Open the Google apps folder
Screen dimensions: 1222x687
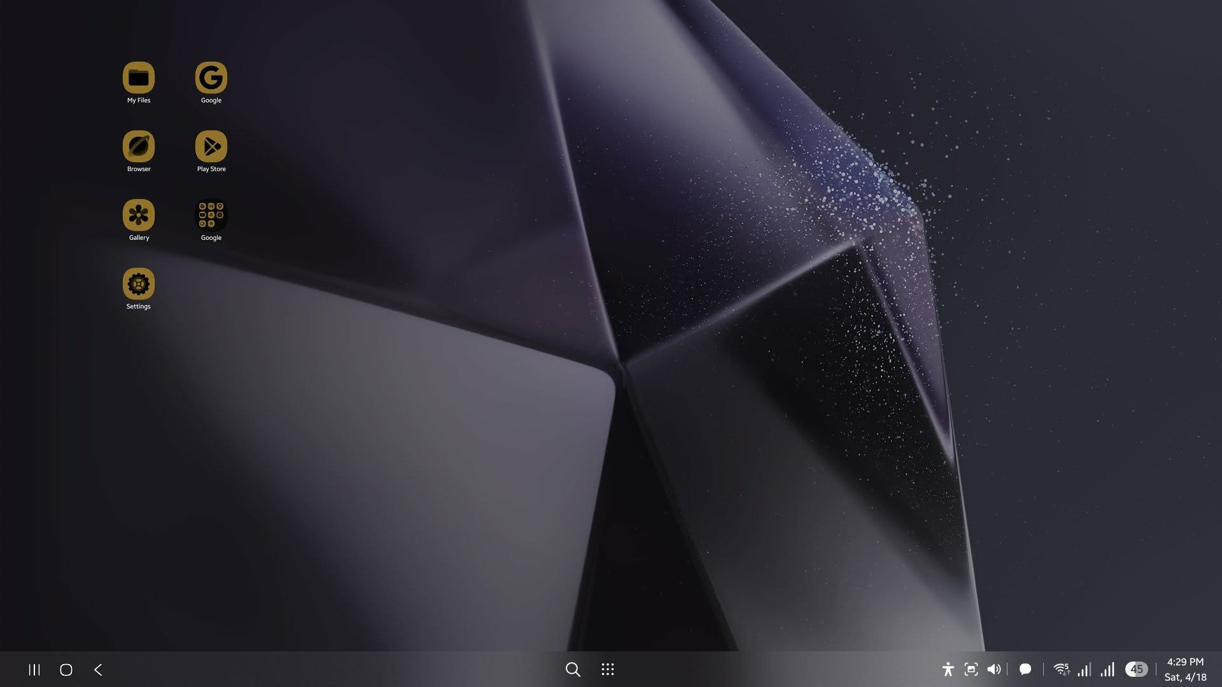(211, 216)
